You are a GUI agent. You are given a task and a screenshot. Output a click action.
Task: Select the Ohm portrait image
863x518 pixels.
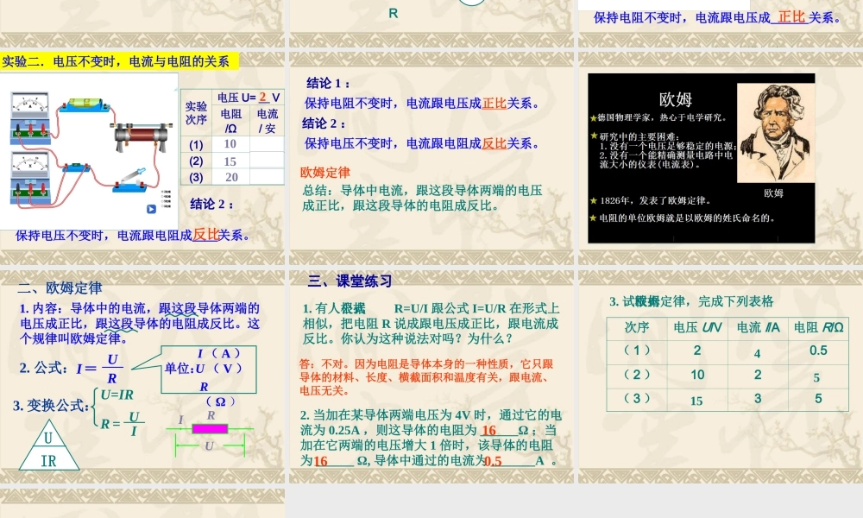point(776,133)
